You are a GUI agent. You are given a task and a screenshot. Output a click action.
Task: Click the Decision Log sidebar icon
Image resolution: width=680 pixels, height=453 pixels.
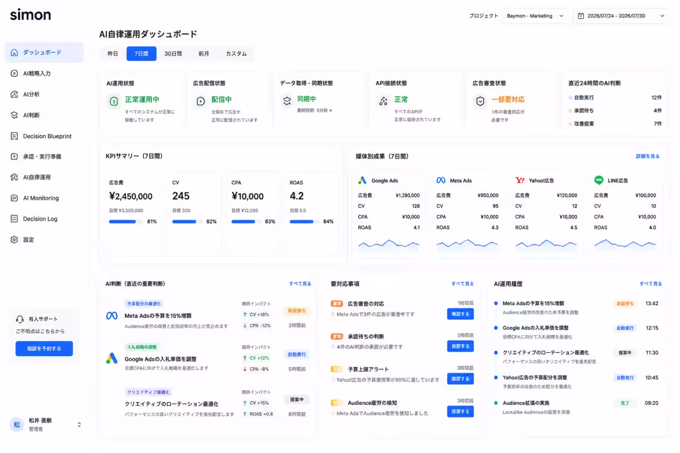click(x=14, y=219)
